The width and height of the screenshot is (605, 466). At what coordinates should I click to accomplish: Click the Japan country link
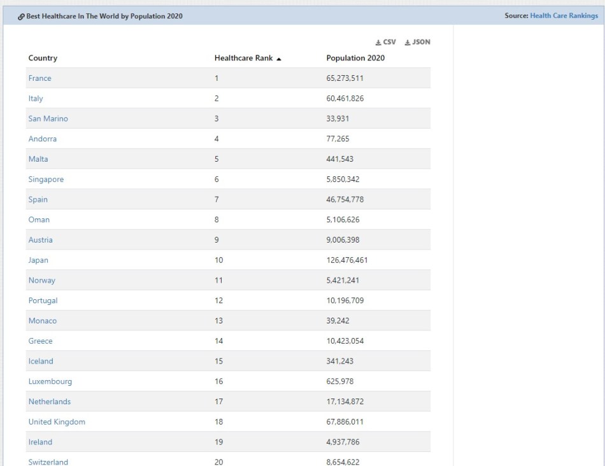(x=38, y=260)
